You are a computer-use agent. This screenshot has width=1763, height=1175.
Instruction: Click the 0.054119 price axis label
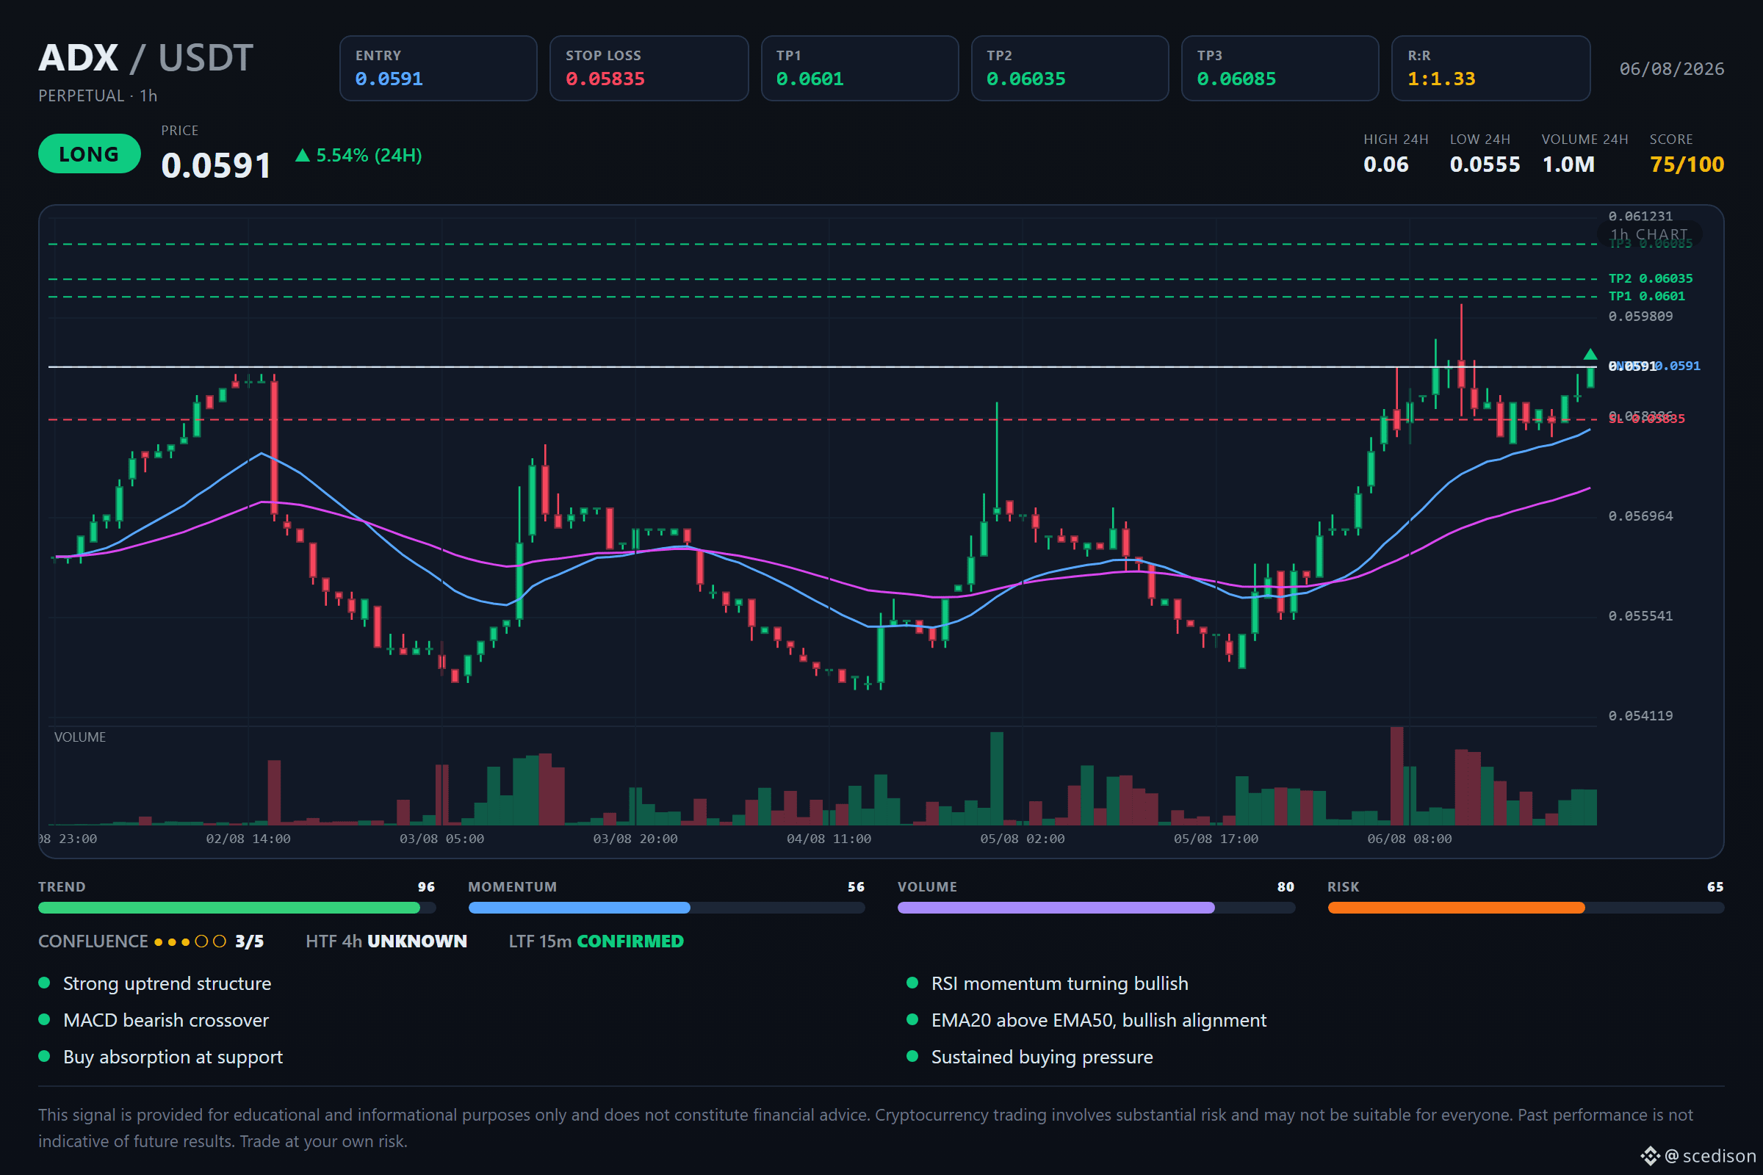(x=1641, y=715)
